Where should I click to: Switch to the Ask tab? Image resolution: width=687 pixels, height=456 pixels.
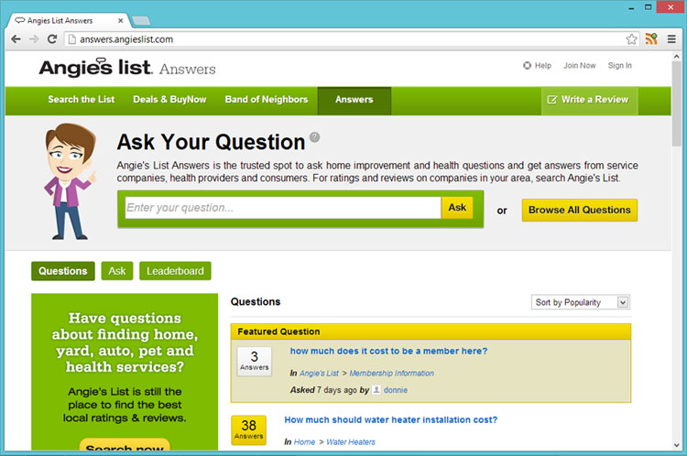(117, 271)
